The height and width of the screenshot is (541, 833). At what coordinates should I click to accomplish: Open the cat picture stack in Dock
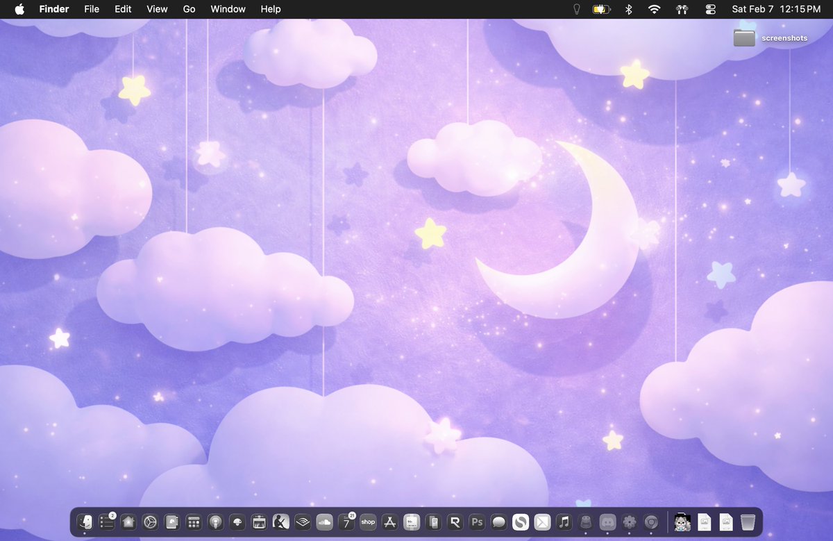682,522
